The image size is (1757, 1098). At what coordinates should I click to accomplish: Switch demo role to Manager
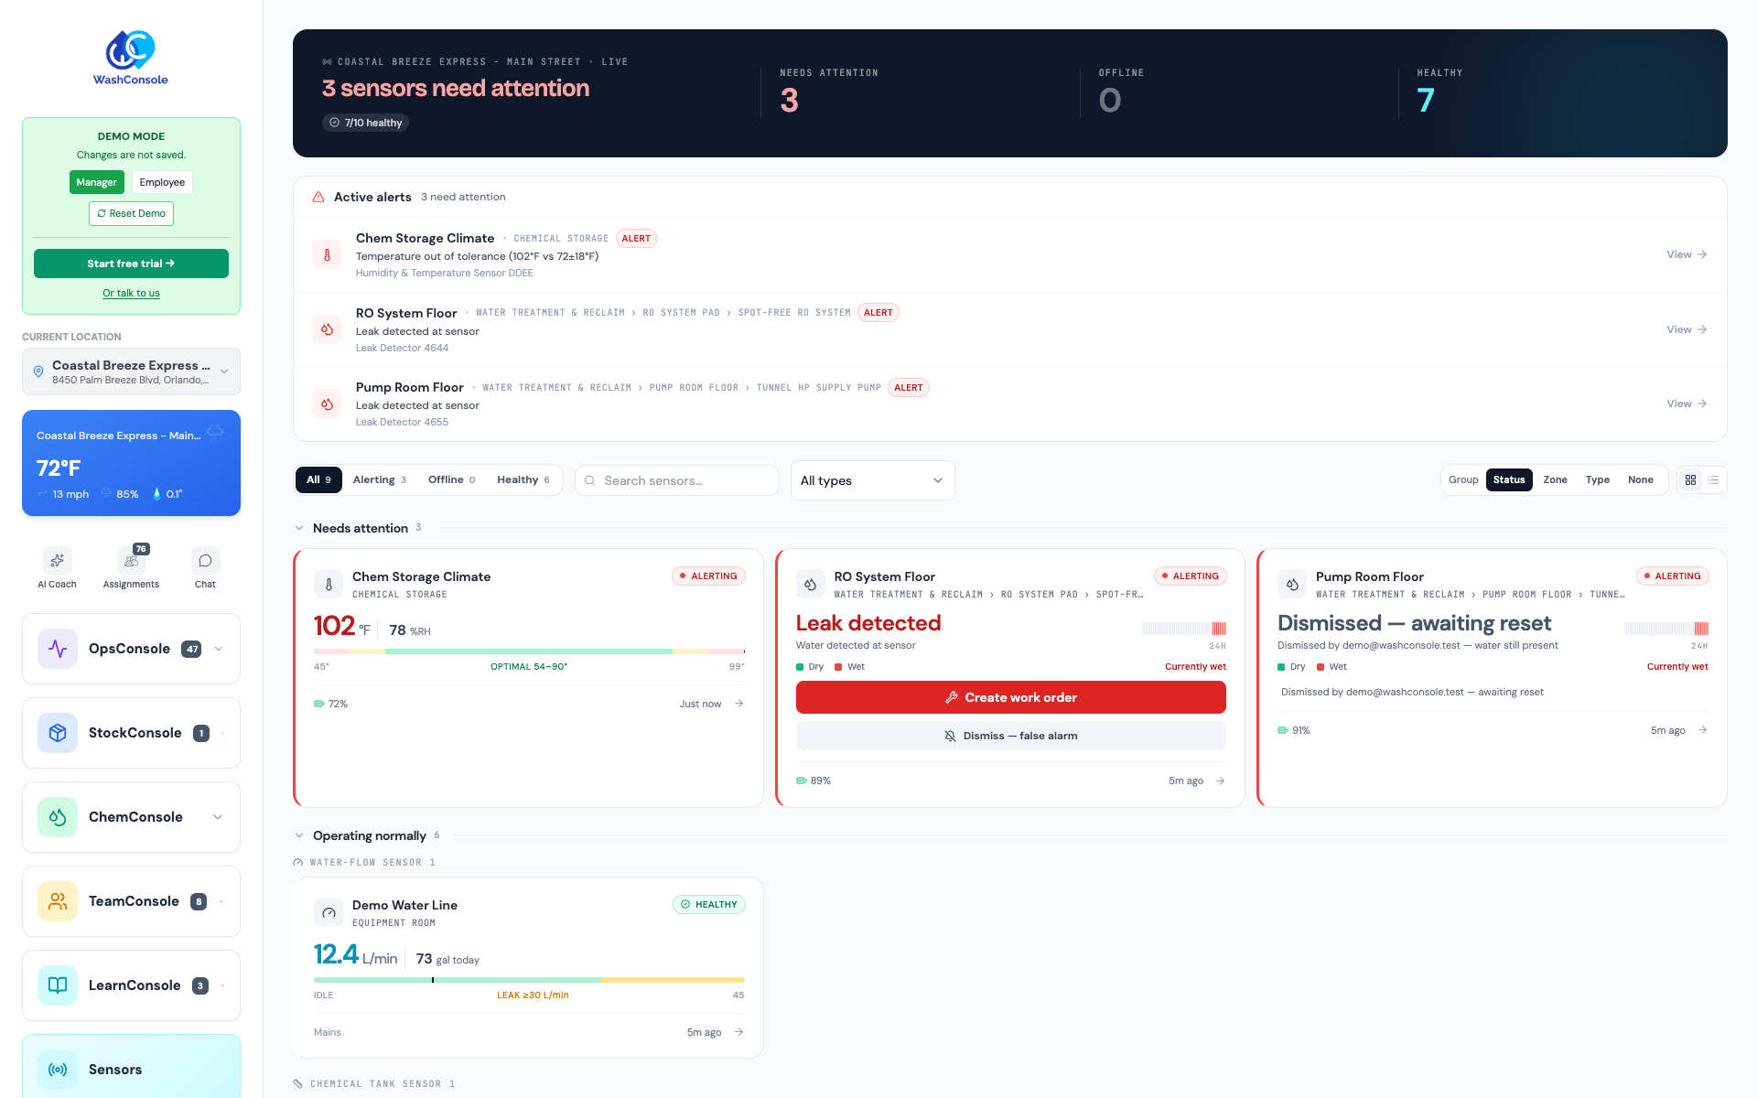tap(96, 182)
